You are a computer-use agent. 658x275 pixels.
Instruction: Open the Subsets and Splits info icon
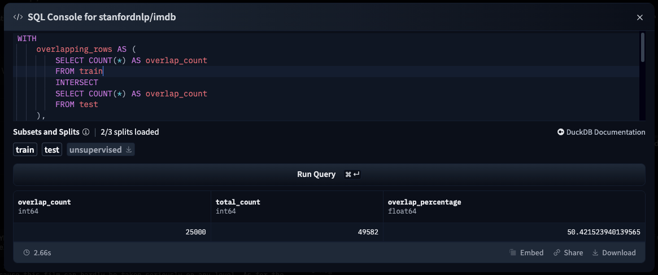[x=86, y=132]
